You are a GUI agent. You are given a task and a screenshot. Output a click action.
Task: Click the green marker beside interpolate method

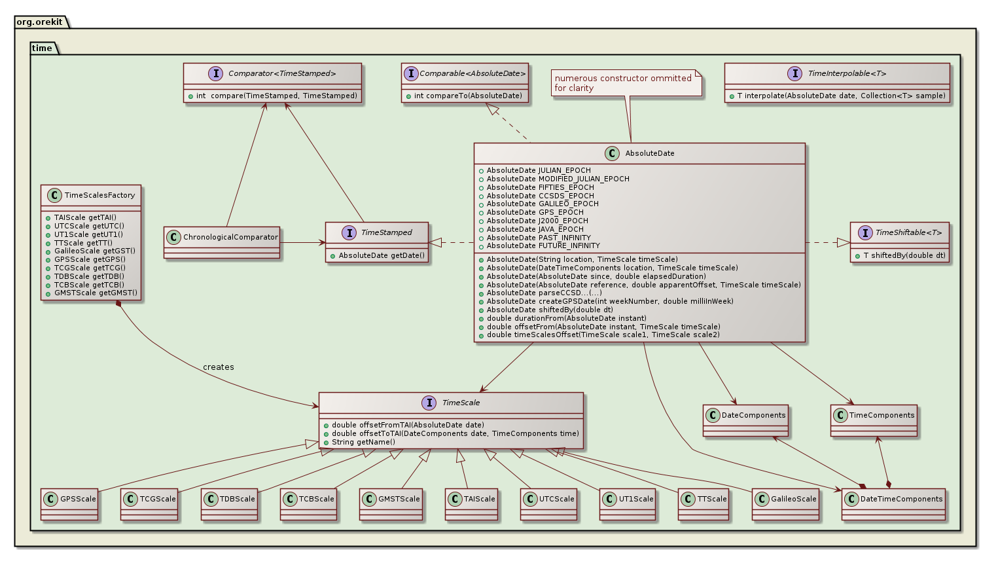pyautogui.click(x=731, y=96)
